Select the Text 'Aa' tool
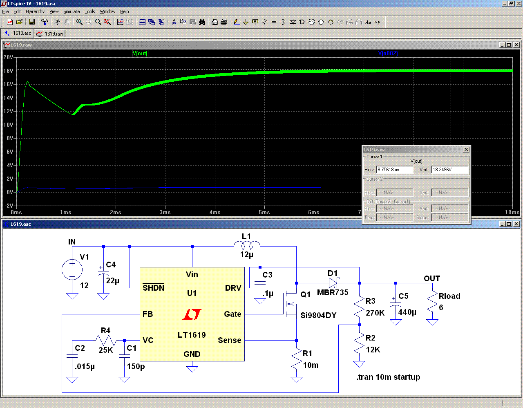 tap(368, 22)
